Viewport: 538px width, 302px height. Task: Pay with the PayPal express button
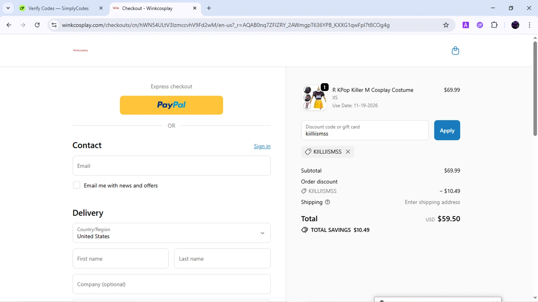(171, 105)
